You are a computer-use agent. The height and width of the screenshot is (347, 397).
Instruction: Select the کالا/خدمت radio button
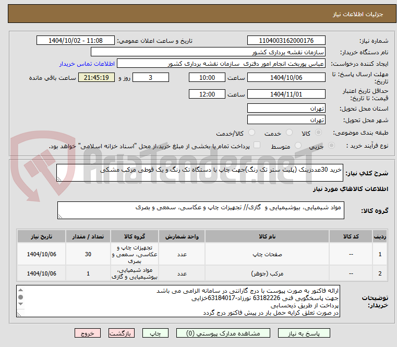[251, 133]
